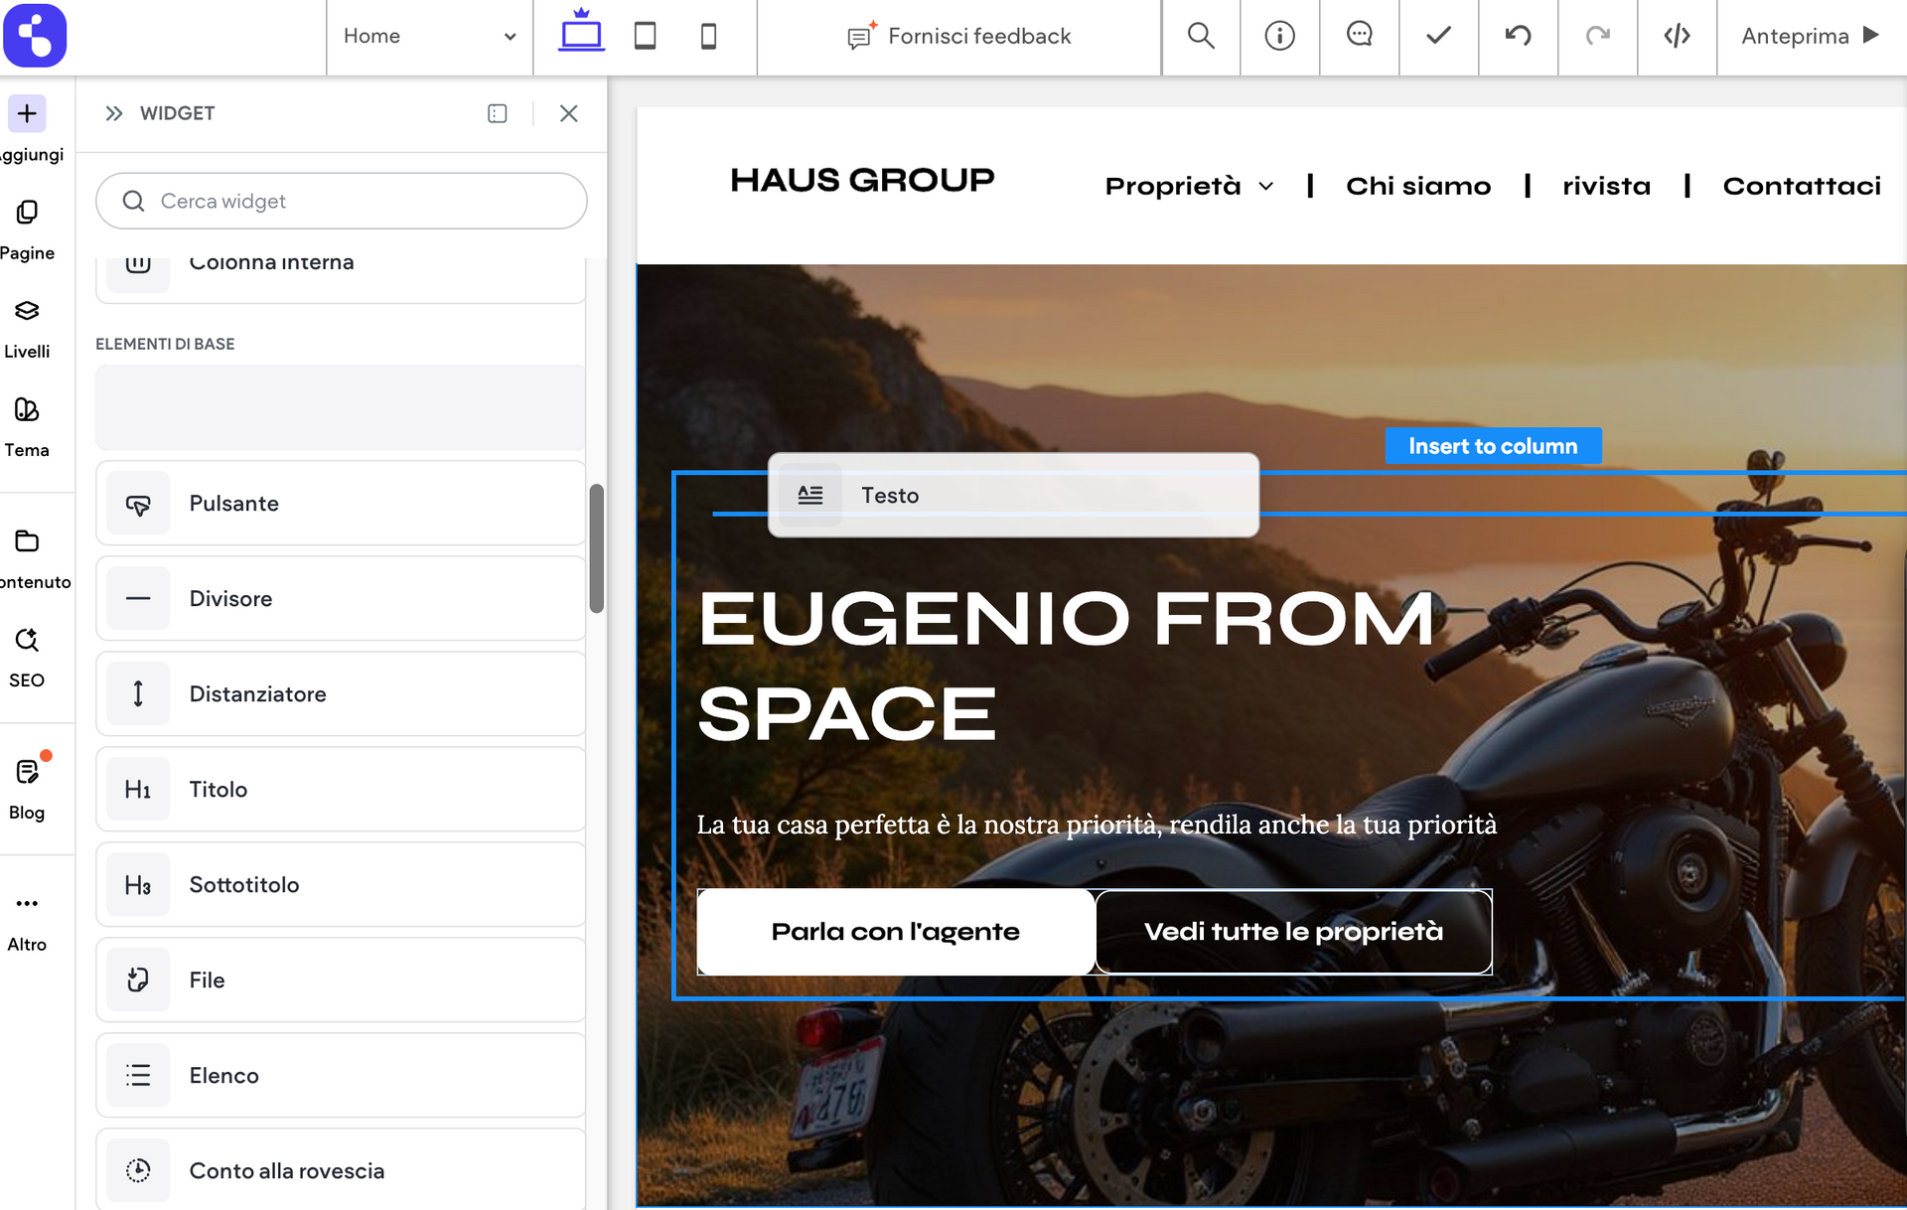This screenshot has width=1907, height=1210.
Task: Select the Titolo widget
Action: click(341, 789)
